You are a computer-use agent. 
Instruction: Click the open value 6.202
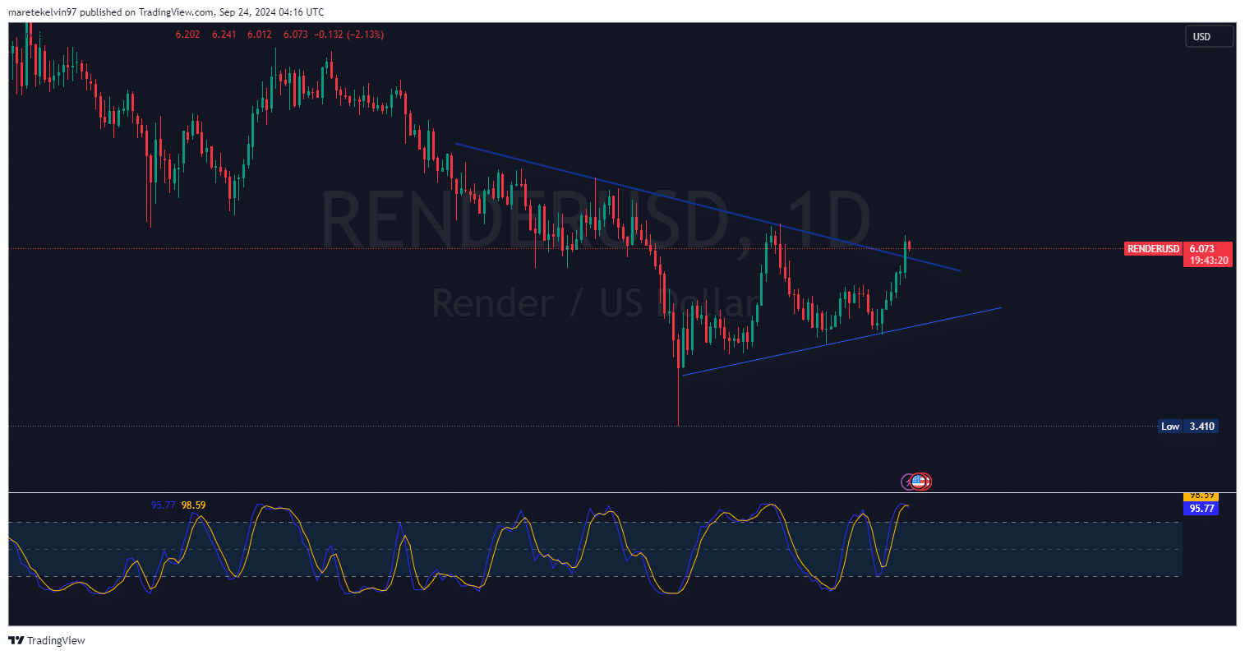point(187,35)
